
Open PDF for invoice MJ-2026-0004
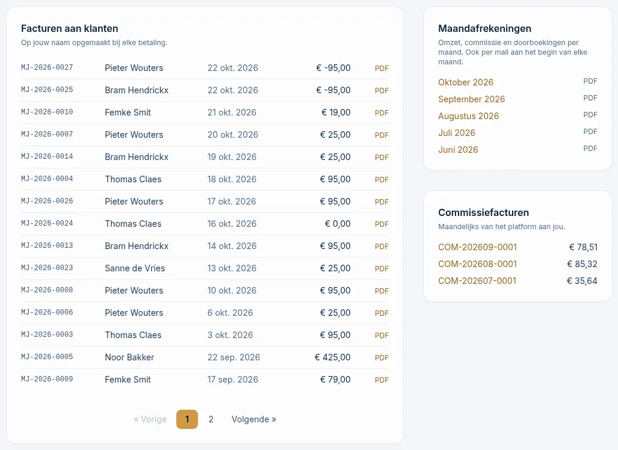coord(382,180)
